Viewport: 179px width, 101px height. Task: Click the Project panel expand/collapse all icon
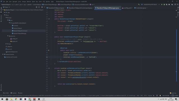click(x=39, y=7)
